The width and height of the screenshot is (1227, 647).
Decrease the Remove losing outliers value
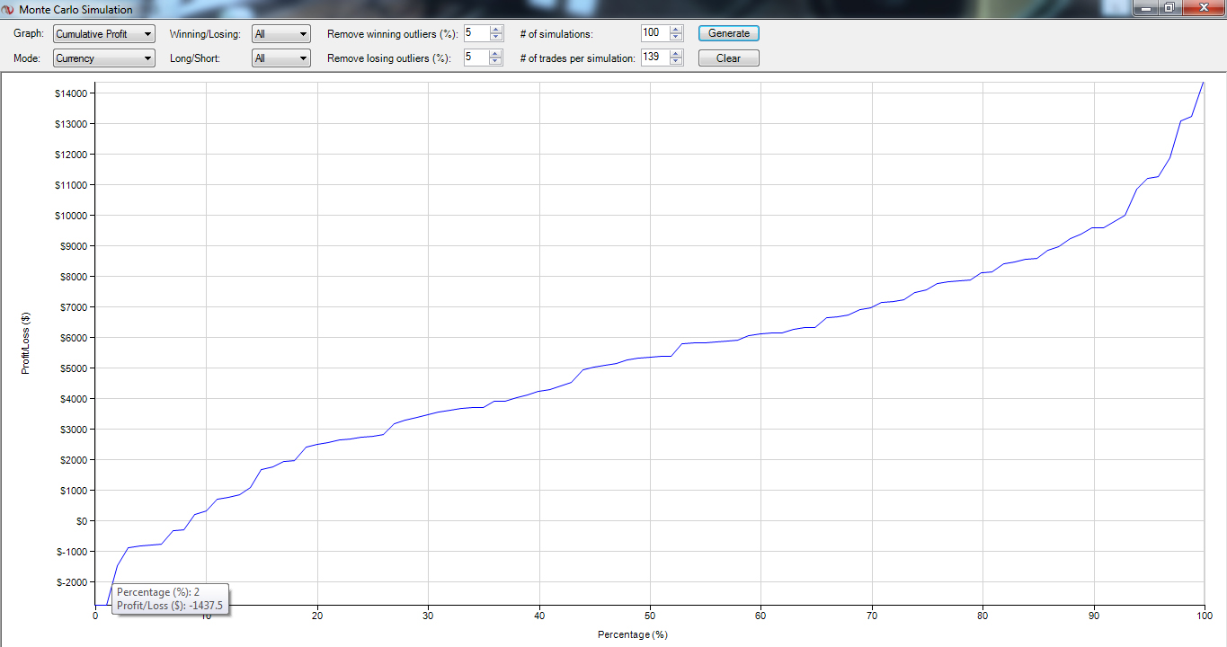[x=496, y=62]
